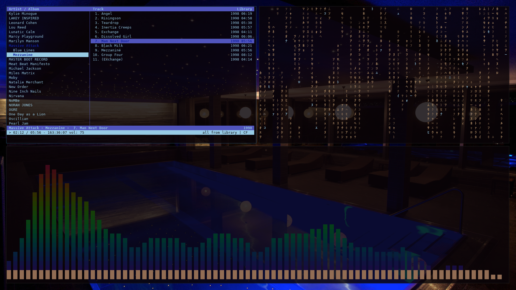
Task: Select artist Marcy Playground
Action: coord(26,37)
